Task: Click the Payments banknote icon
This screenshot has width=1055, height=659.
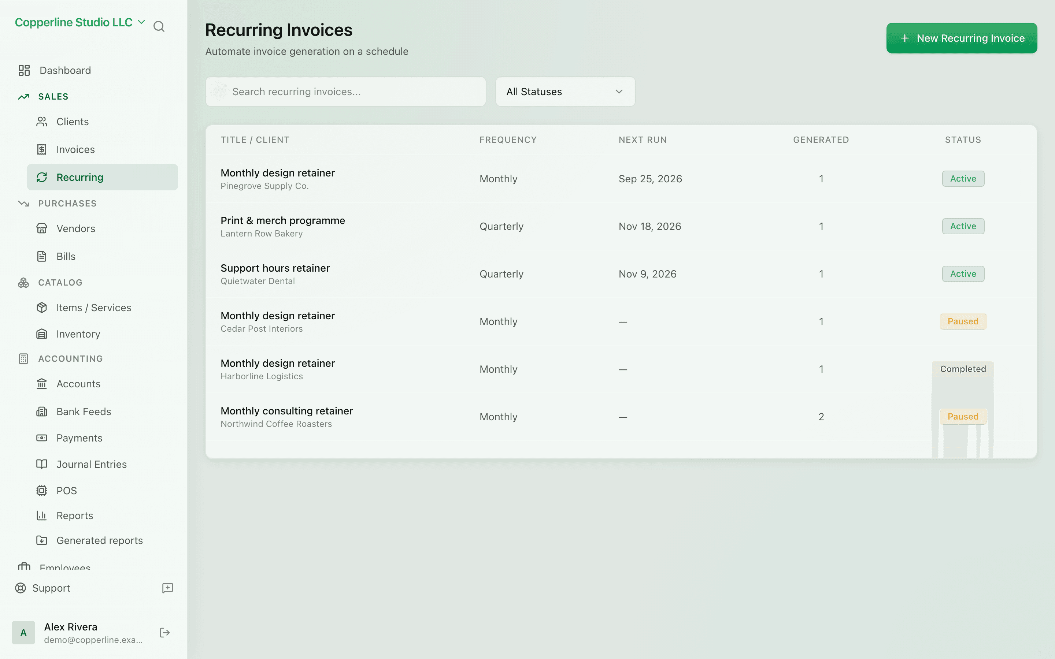Action: click(42, 438)
